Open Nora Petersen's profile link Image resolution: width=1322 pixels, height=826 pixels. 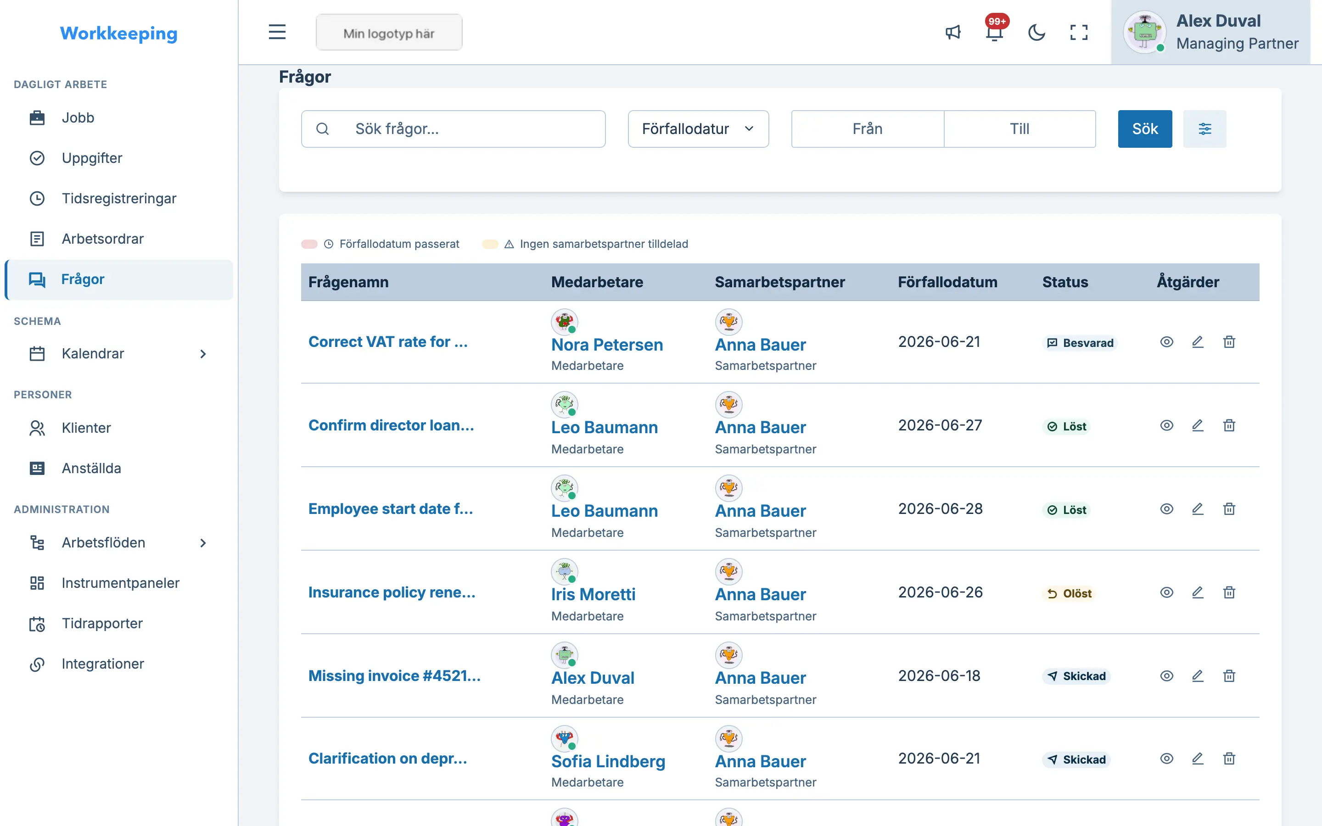tap(607, 345)
